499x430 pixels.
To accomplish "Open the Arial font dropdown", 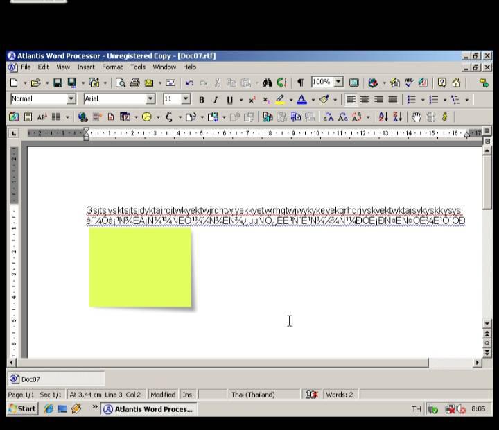I will coord(150,99).
